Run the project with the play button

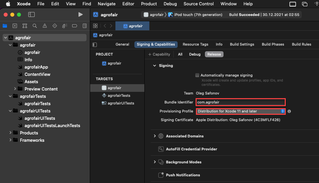click(x=80, y=14)
